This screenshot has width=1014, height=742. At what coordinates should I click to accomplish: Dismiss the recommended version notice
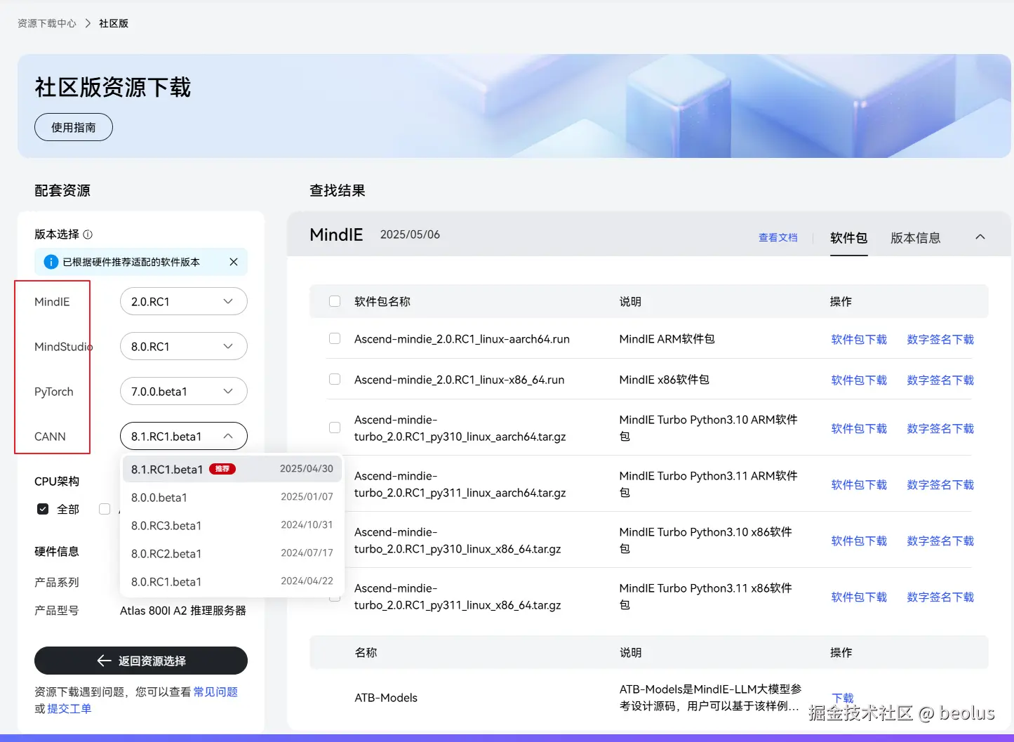[x=234, y=262]
